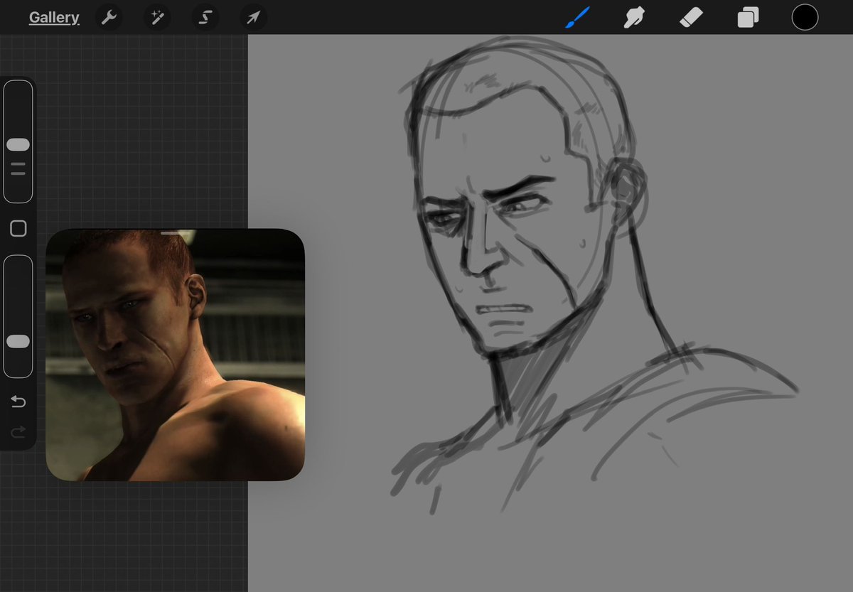The width and height of the screenshot is (853, 592).
Task: Select the Eraser tool
Action: pos(690,17)
